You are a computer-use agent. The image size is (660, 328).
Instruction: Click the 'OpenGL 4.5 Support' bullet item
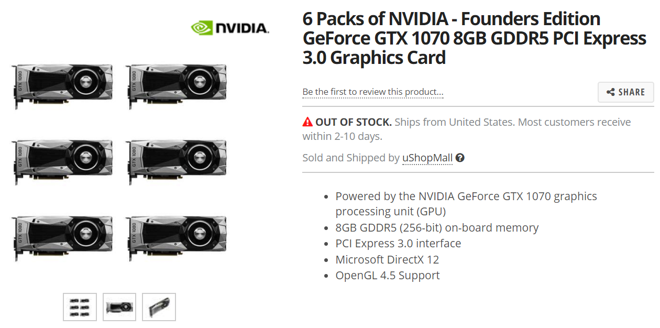pyautogui.click(x=388, y=275)
